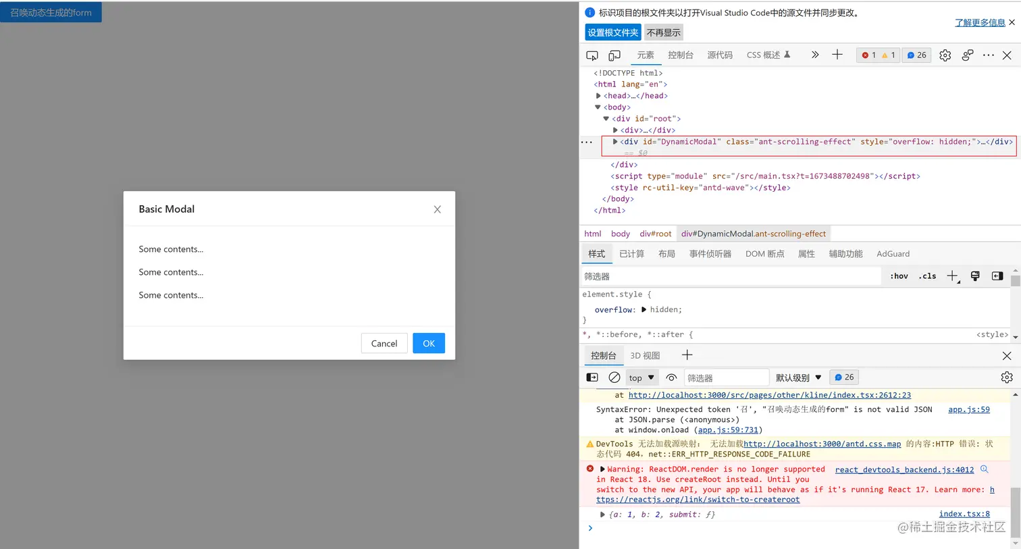This screenshot has width=1021, height=549.
Task: Select the 3D 视图 drawer tab
Action: [645, 356]
